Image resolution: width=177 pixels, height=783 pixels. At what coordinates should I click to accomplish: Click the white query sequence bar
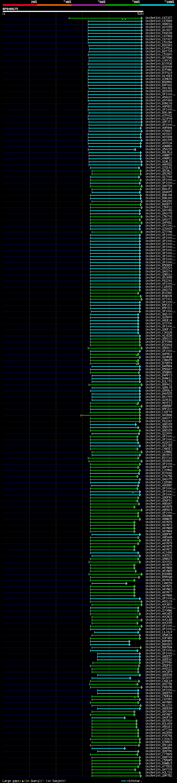pos(73,11)
